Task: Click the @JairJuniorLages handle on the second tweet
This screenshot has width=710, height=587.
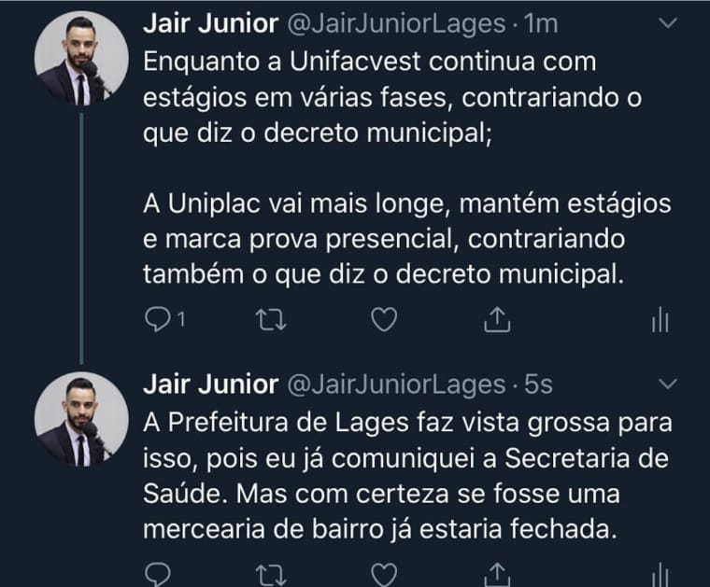Action: tap(394, 384)
